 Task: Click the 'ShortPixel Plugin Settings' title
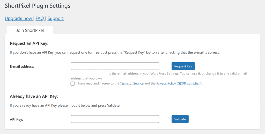click(x=38, y=6)
